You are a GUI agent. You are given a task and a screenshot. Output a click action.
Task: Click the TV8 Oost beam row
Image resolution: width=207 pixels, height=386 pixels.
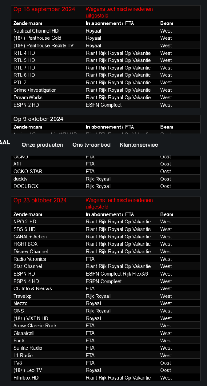coord(106,363)
